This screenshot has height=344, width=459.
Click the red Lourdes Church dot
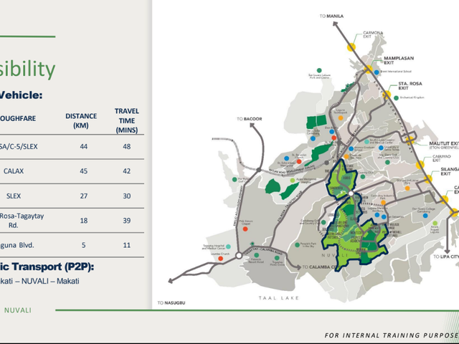[220, 259]
